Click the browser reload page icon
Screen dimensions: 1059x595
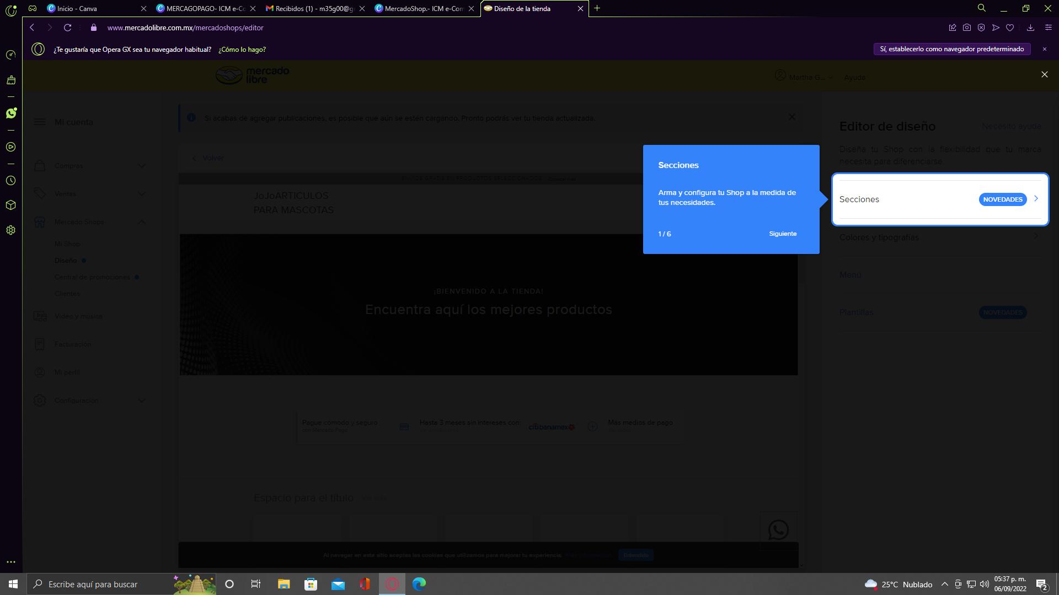pos(67,28)
